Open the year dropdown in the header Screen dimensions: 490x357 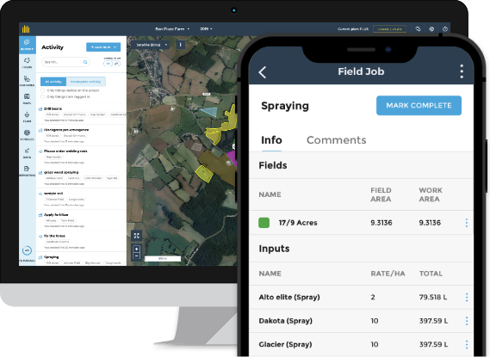[206, 29]
